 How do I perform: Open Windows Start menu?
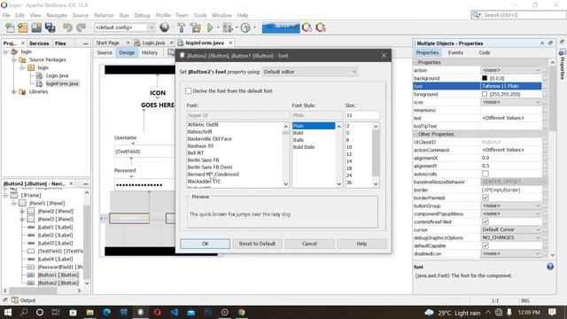(x=7, y=312)
